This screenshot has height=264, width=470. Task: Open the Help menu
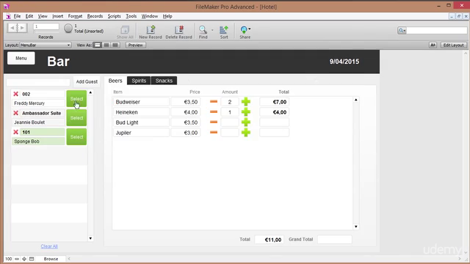click(x=167, y=16)
